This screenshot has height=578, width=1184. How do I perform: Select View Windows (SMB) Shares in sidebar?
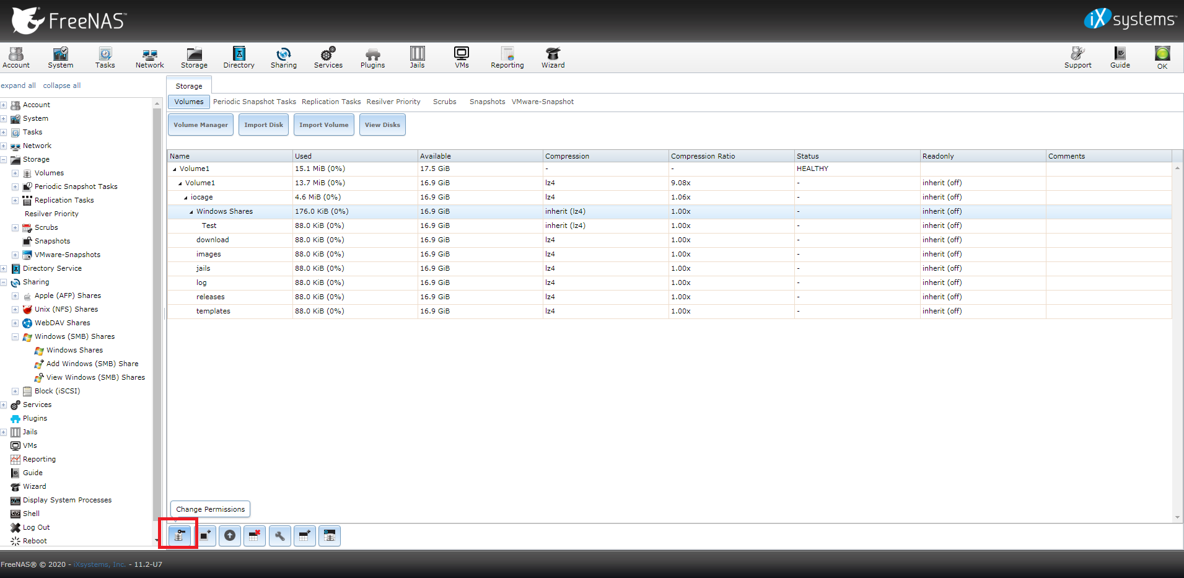click(95, 378)
